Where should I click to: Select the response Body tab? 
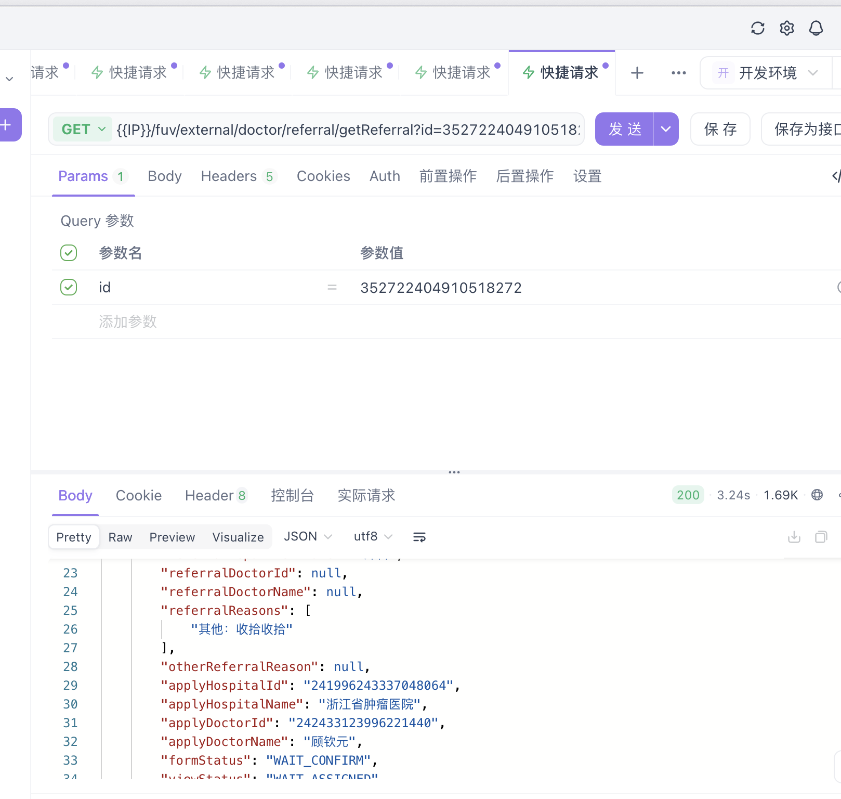[75, 495]
